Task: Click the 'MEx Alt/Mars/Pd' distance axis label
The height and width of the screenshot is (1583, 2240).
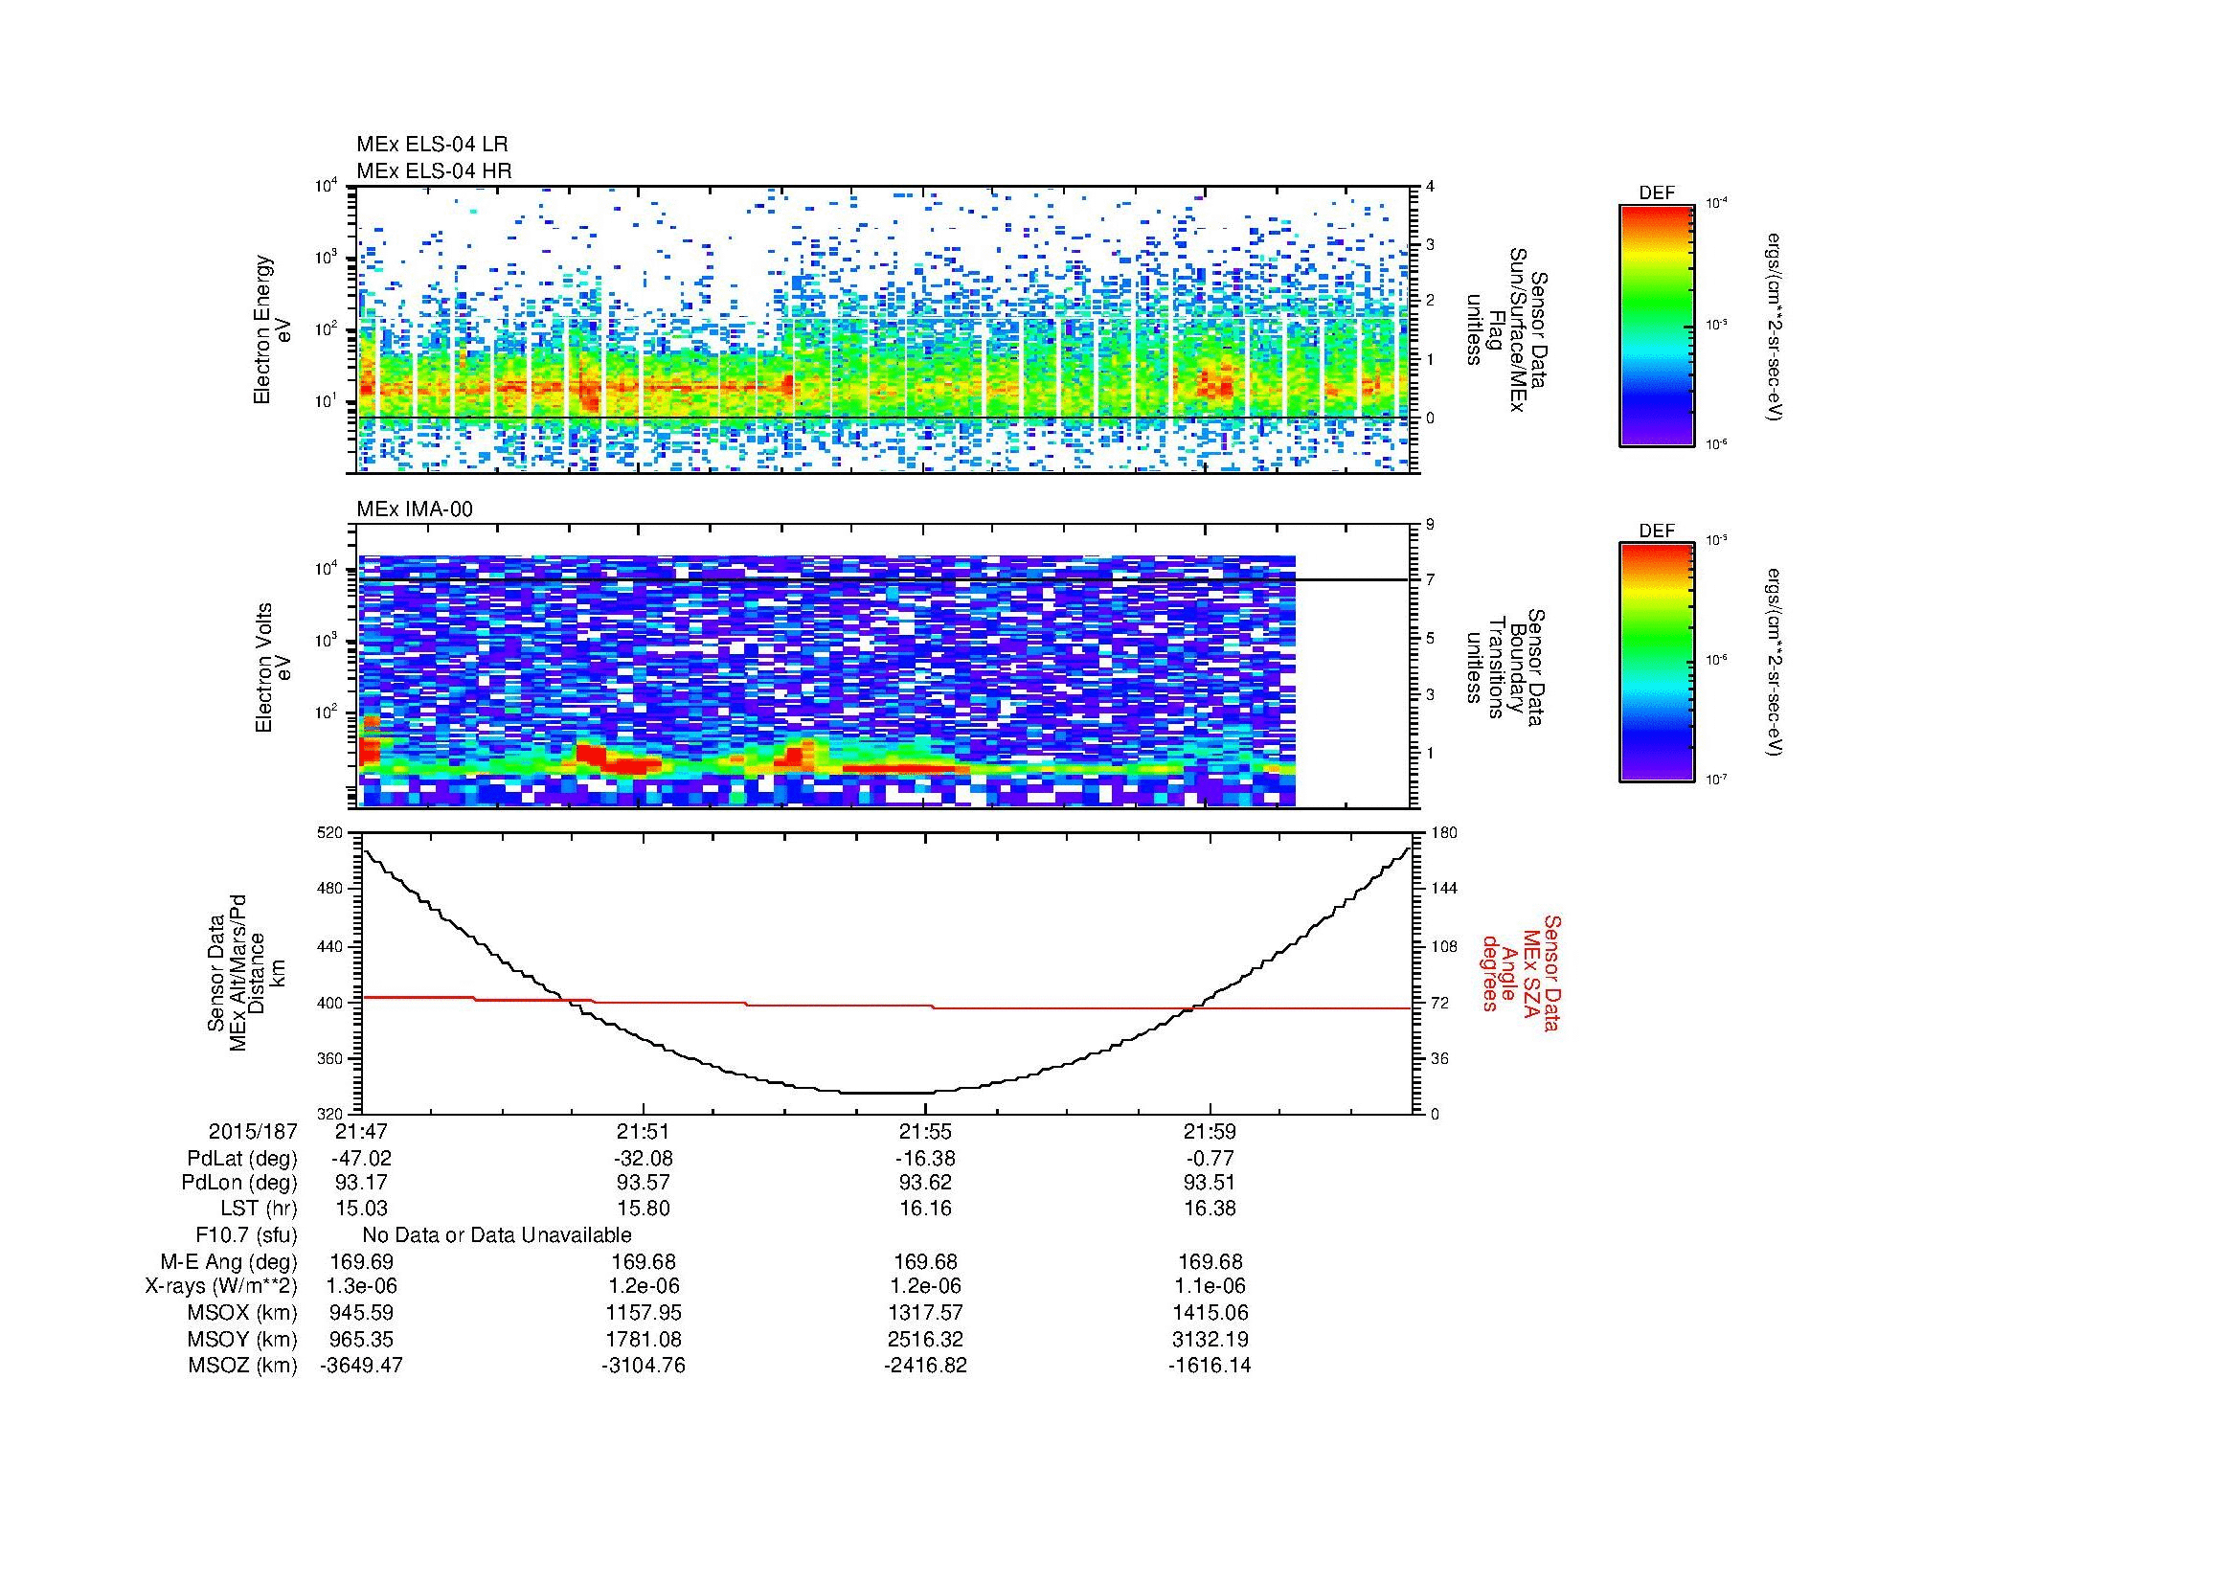Action: click(x=238, y=972)
